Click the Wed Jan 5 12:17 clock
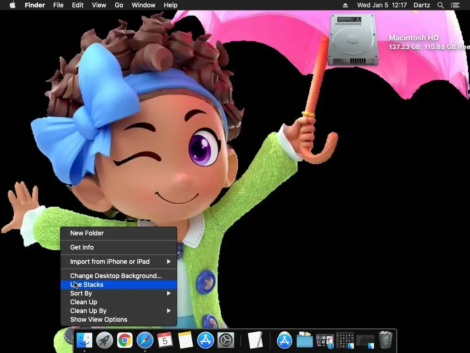Image resolution: width=470 pixels, height=353 pixels. tap(382, 5)
